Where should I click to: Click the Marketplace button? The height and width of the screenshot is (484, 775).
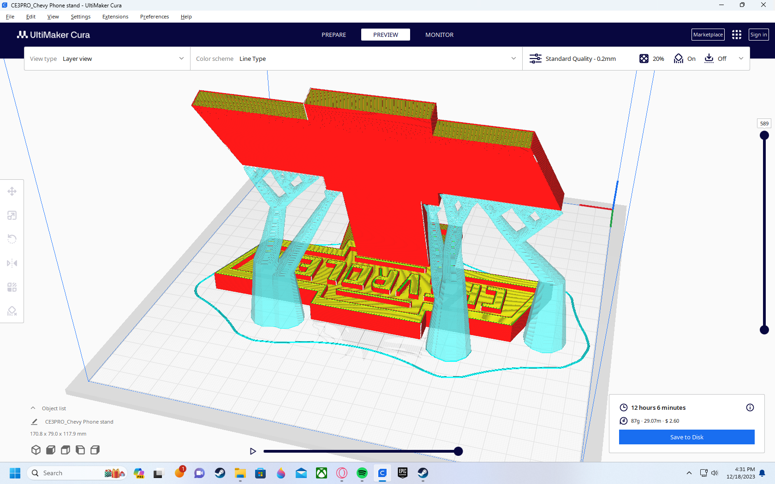click(708, 35)
